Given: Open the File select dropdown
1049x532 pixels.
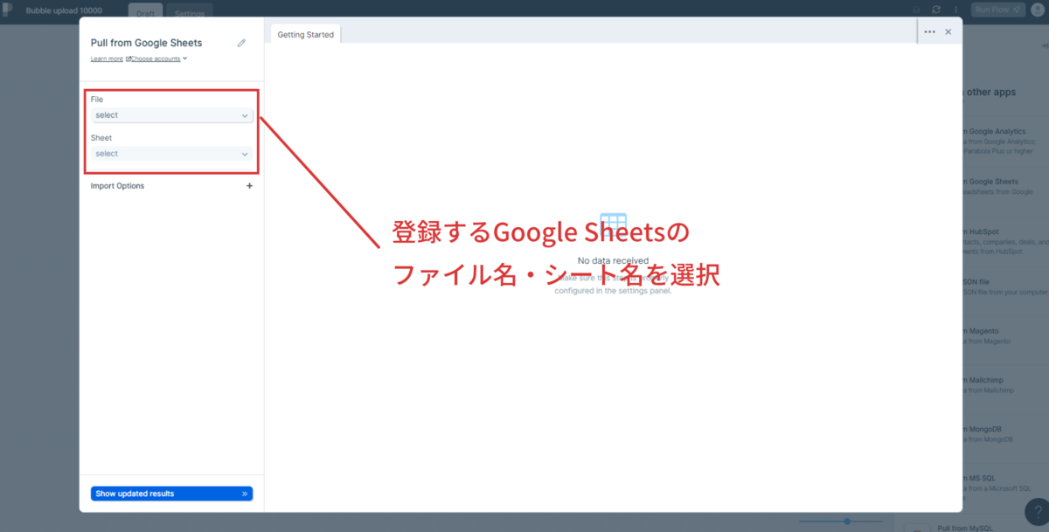Looking at the screenshot, I should [x=172, y=115].
